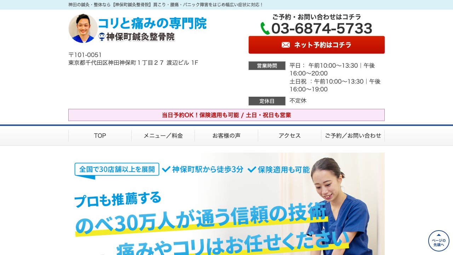Viewport: 453px width, 255px height.
Task: Click the round director profile photo in the header
Action: pos(82,28)
